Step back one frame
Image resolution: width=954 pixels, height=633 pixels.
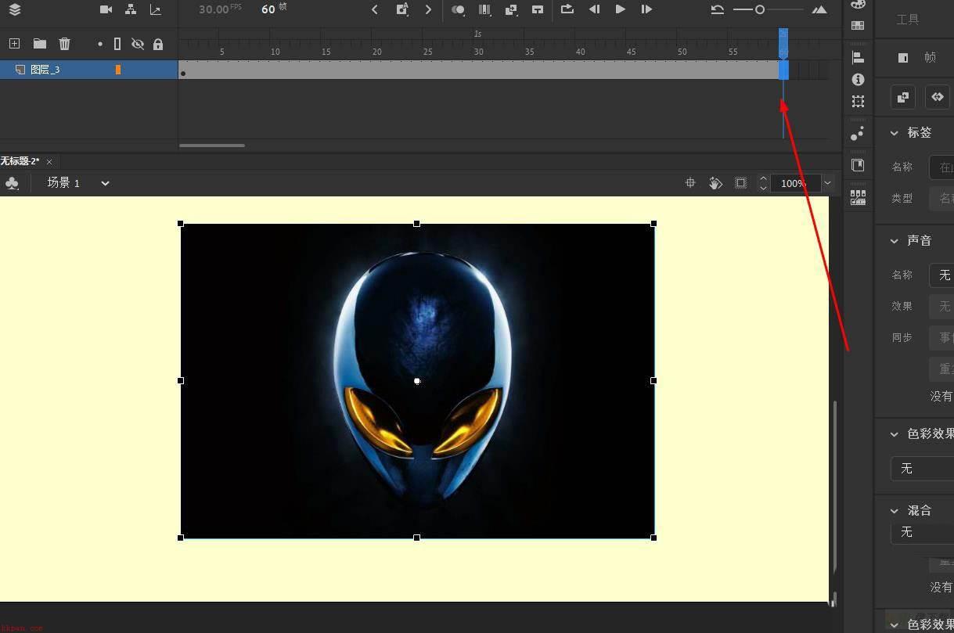594,9
